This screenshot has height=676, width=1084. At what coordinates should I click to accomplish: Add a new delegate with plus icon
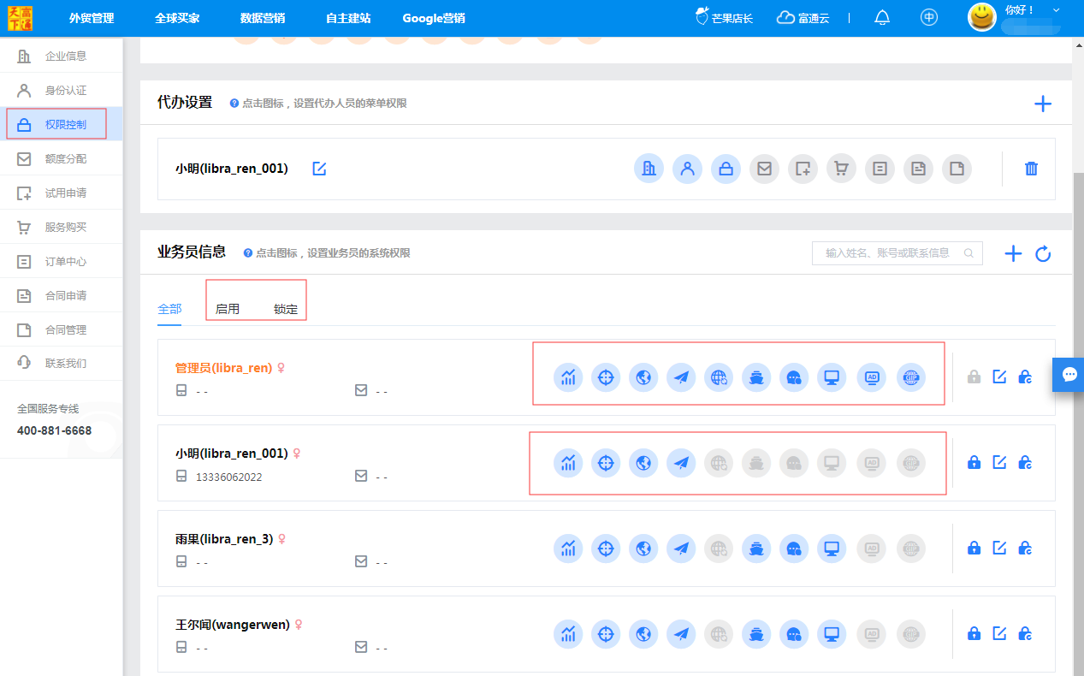(1042, 104)
